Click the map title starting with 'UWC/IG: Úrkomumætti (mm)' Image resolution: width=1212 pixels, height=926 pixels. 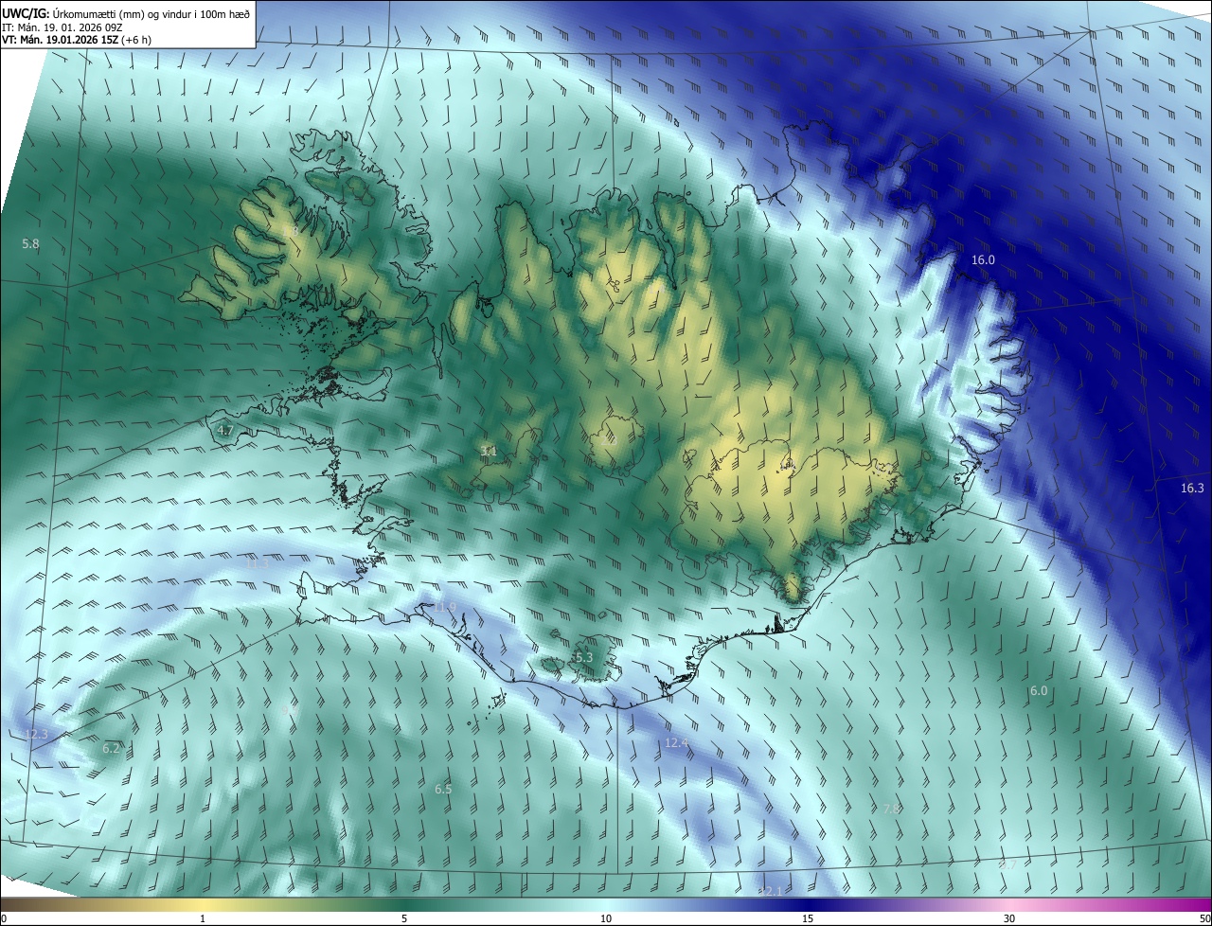pyautogui.click(x=127, y=13)
